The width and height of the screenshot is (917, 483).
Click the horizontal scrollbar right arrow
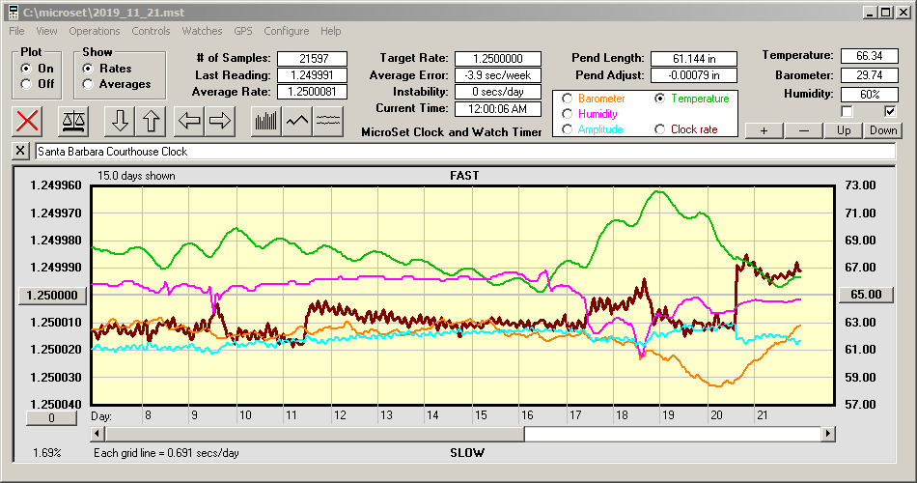pos(828,435)
